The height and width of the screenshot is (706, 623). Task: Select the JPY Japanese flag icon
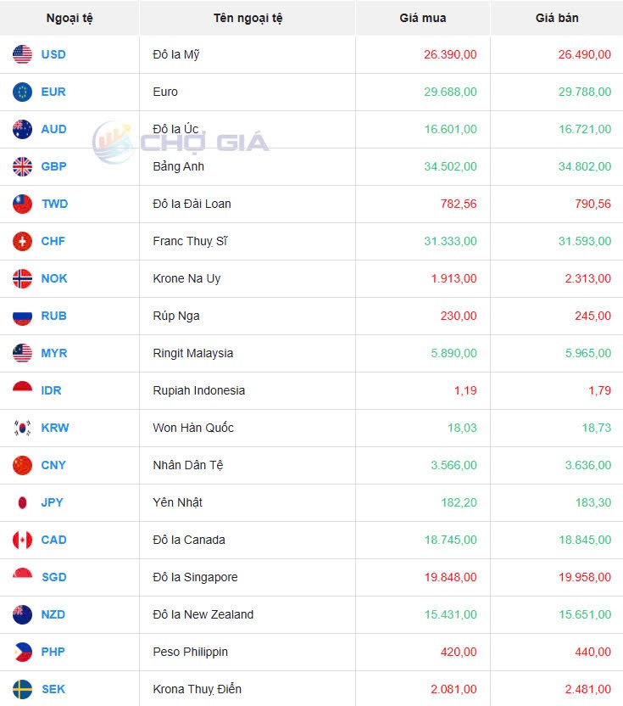(22, 502)
